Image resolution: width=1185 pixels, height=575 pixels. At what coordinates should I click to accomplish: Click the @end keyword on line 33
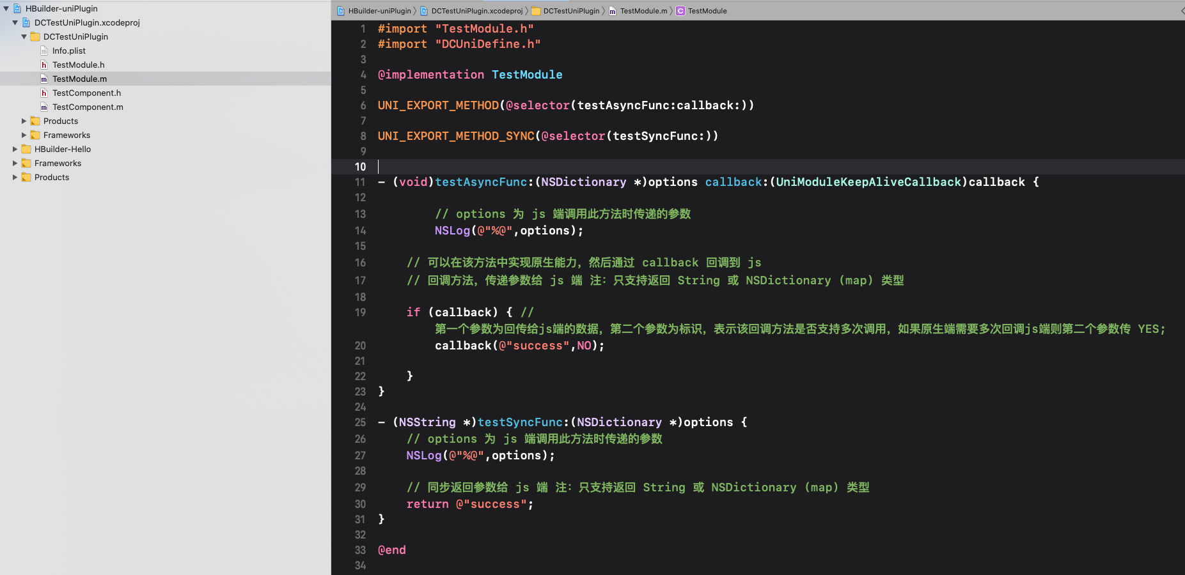(x=392, y=550)
